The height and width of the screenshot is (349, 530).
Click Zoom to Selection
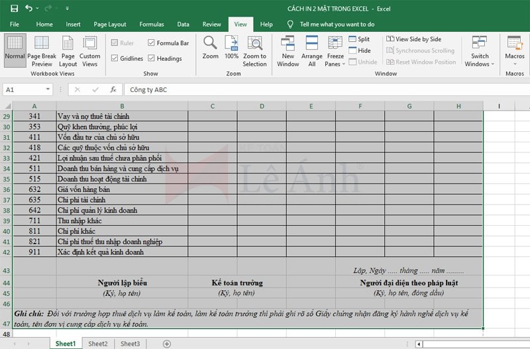(x=254, y=52)
